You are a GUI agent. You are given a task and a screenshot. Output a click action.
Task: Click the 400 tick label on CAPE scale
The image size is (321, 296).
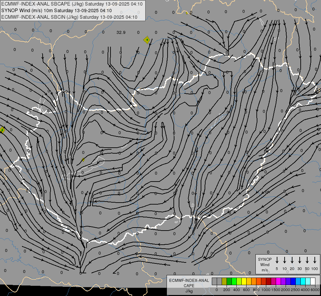point(236,290)
